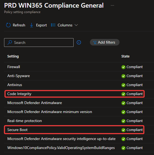Viewport: 154px width, 155px height.
Task: Click the info icon beside search box
Action: 79,42
